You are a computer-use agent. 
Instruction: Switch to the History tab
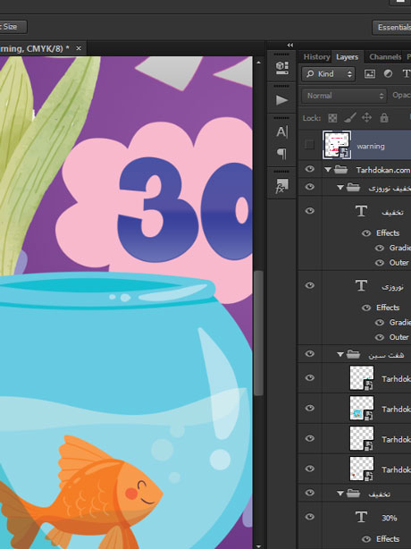pyautogui.click(x=316, y=56)
